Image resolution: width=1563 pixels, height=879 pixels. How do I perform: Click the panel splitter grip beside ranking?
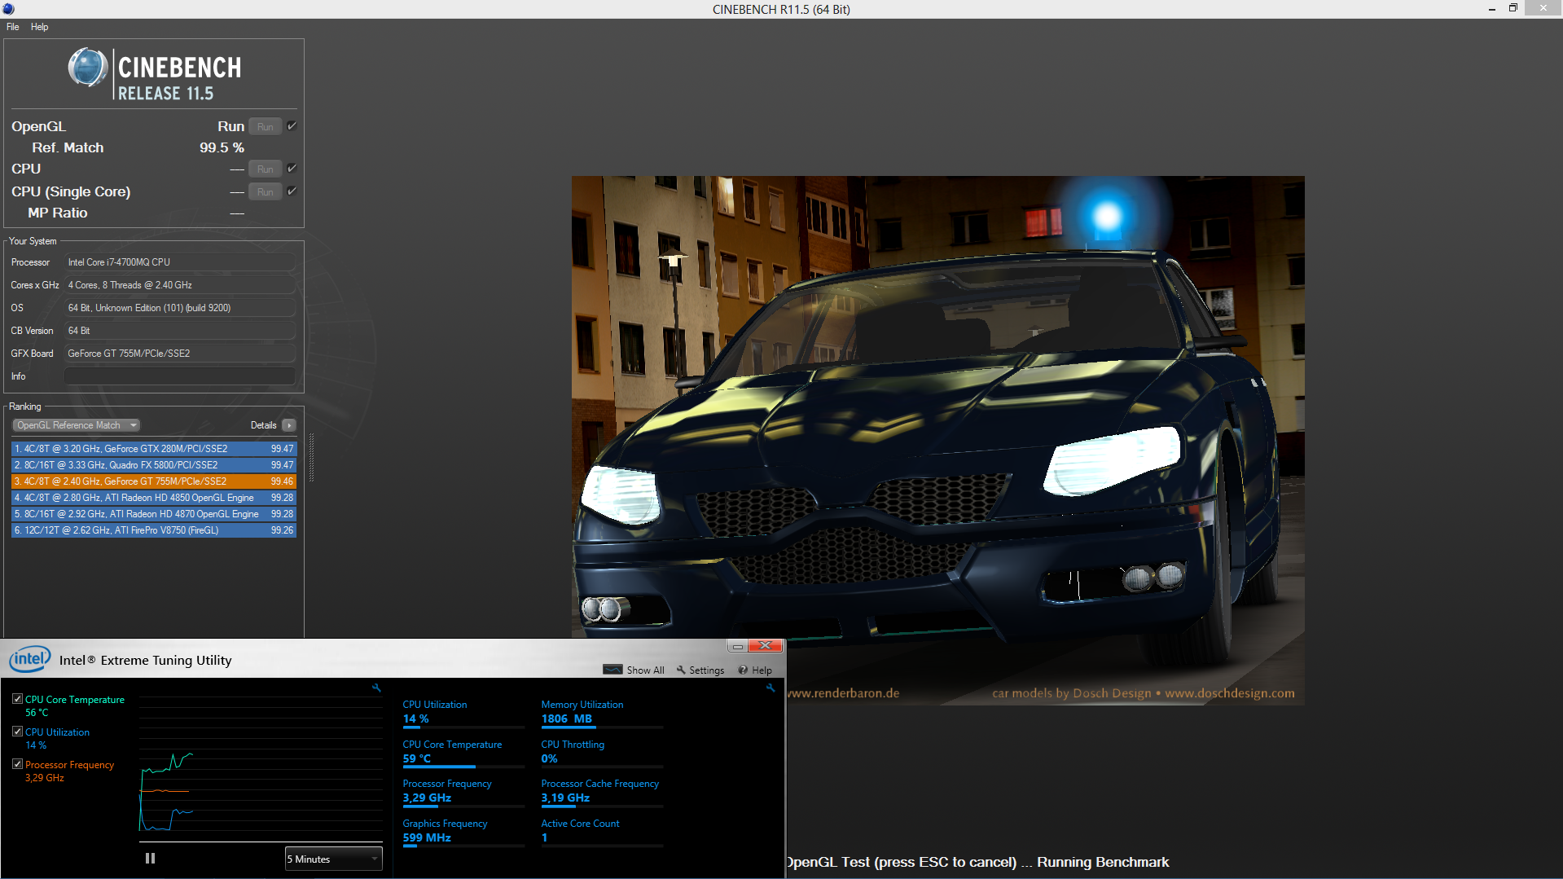[x=311, y=458]
